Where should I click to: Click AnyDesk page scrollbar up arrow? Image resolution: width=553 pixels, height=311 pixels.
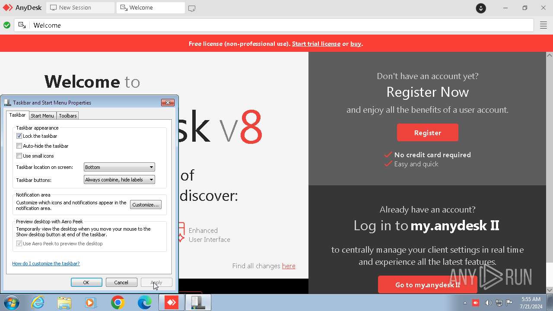coord(550,55)
